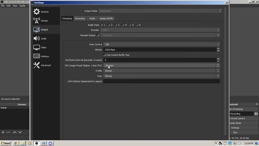The image size is (259, 146).
Task: Click Stop Recording button
Action: tap(241, 114)
